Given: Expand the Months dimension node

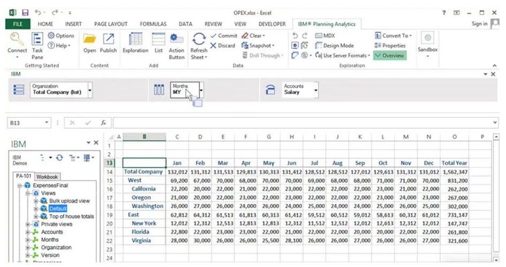Looking at the screenshot, I should pos(28,240).
